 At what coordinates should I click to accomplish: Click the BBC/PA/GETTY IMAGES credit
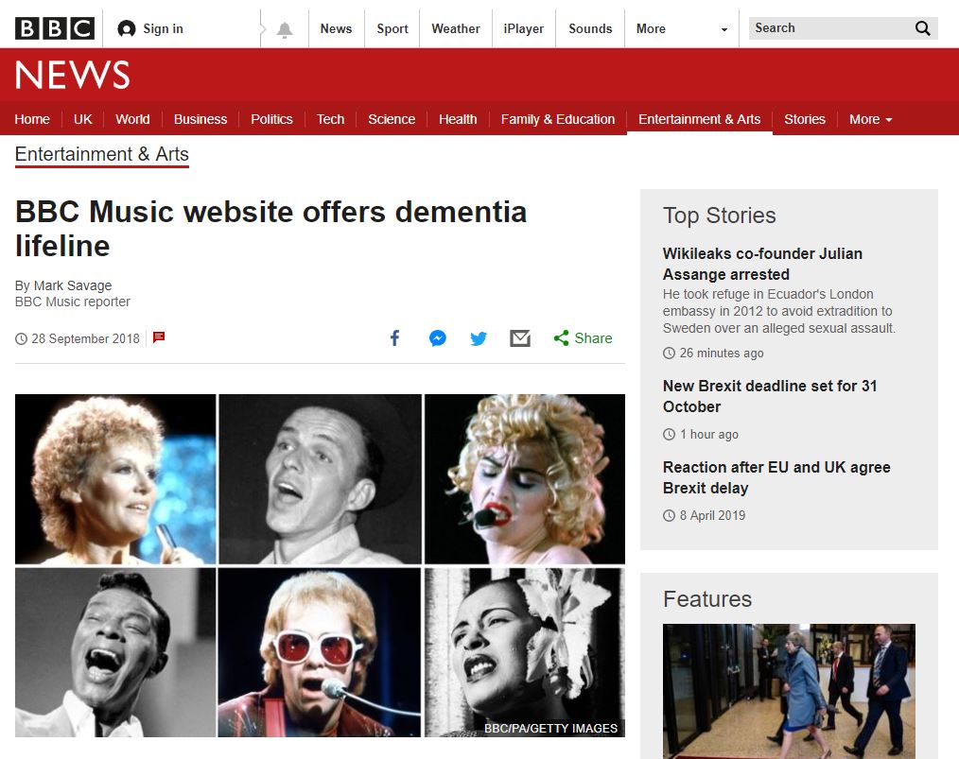click(x=550, y=728)
